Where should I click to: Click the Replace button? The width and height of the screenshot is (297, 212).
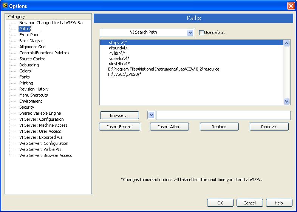(219, 127)
